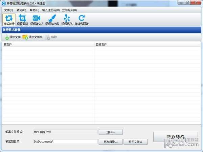This screenshot has height=152, width=203.
Task: Select the 视频优化 video optimization tool
Action: [67, 20]
